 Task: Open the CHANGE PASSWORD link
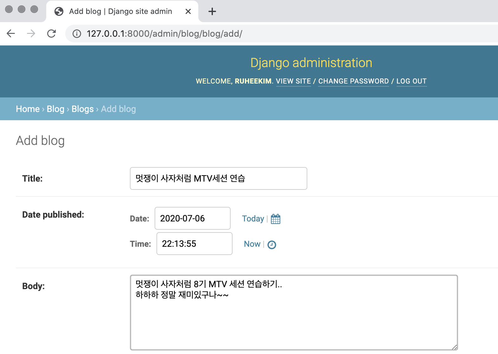pos(354,81)
